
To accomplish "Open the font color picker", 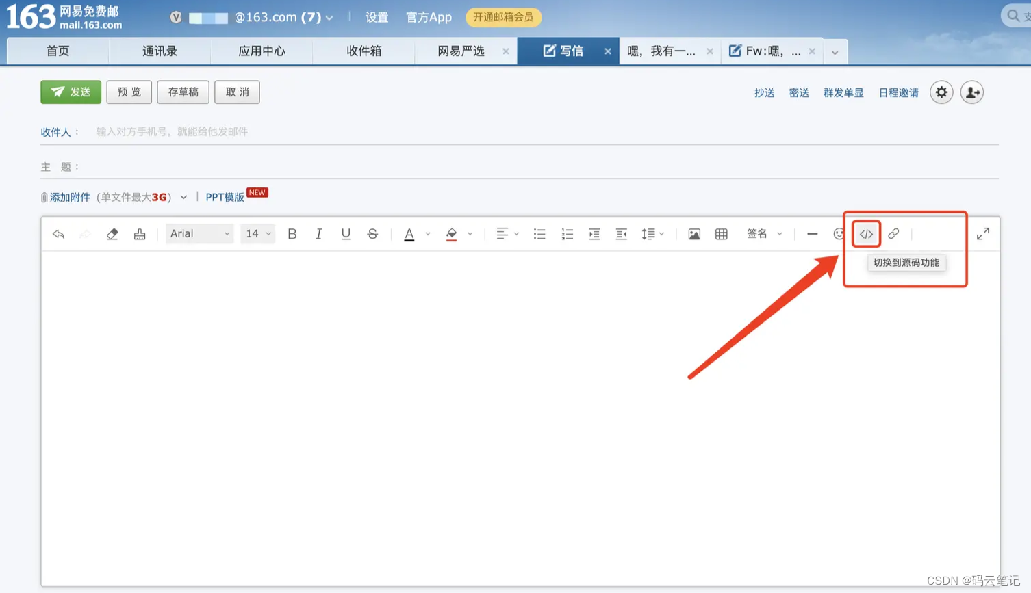I will click(409, 233).
